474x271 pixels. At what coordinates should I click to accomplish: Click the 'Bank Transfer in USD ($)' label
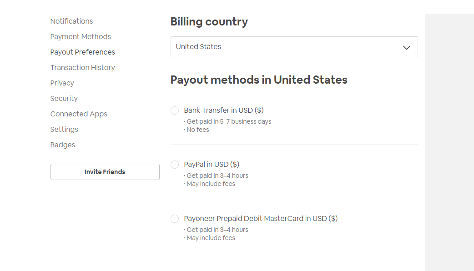click(x=224, y=110)
